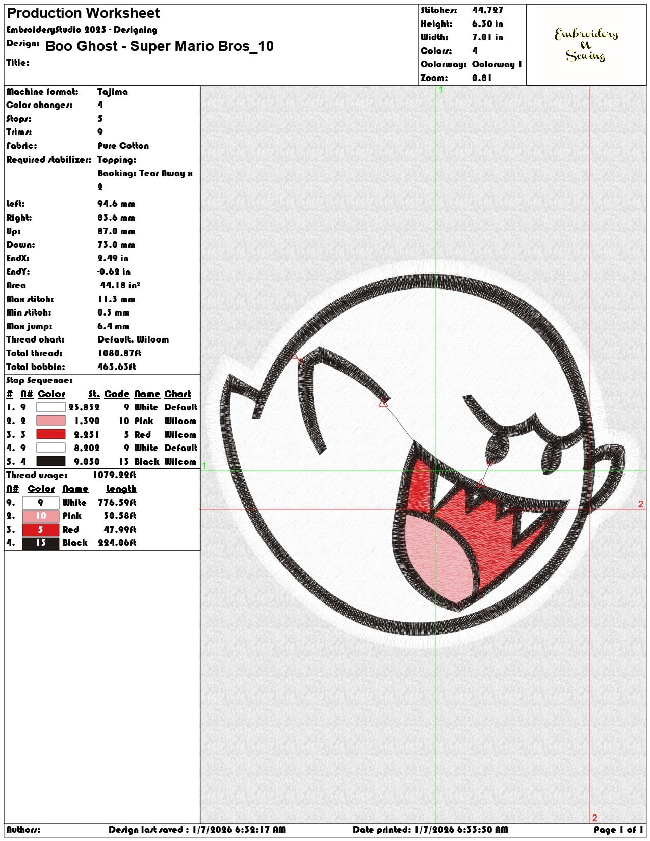
Task: Click the width value '7.01 in'
Action: (x=487, y=37)
